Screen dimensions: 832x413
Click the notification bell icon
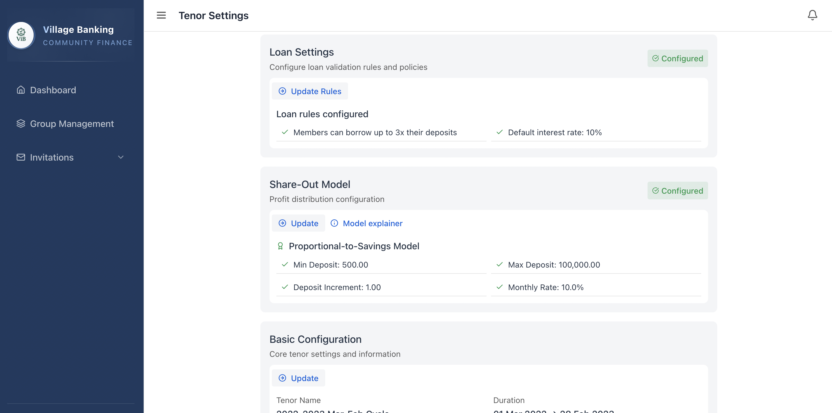[x=812, y=15]
